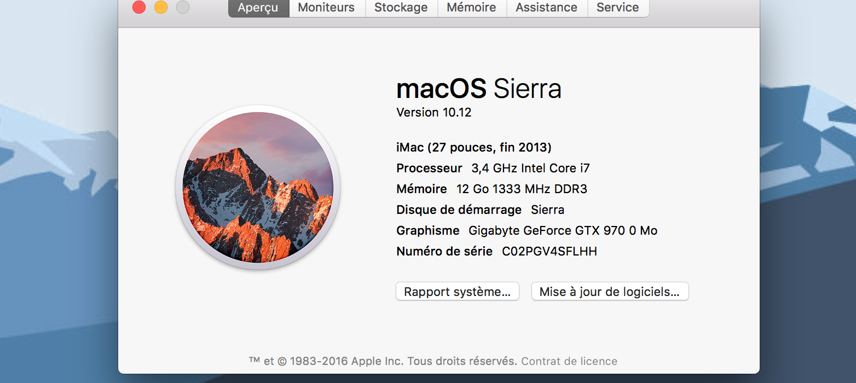This screenshot has height=383, width=856.
Task: Close the window with the red button
Action: point(139,7)
